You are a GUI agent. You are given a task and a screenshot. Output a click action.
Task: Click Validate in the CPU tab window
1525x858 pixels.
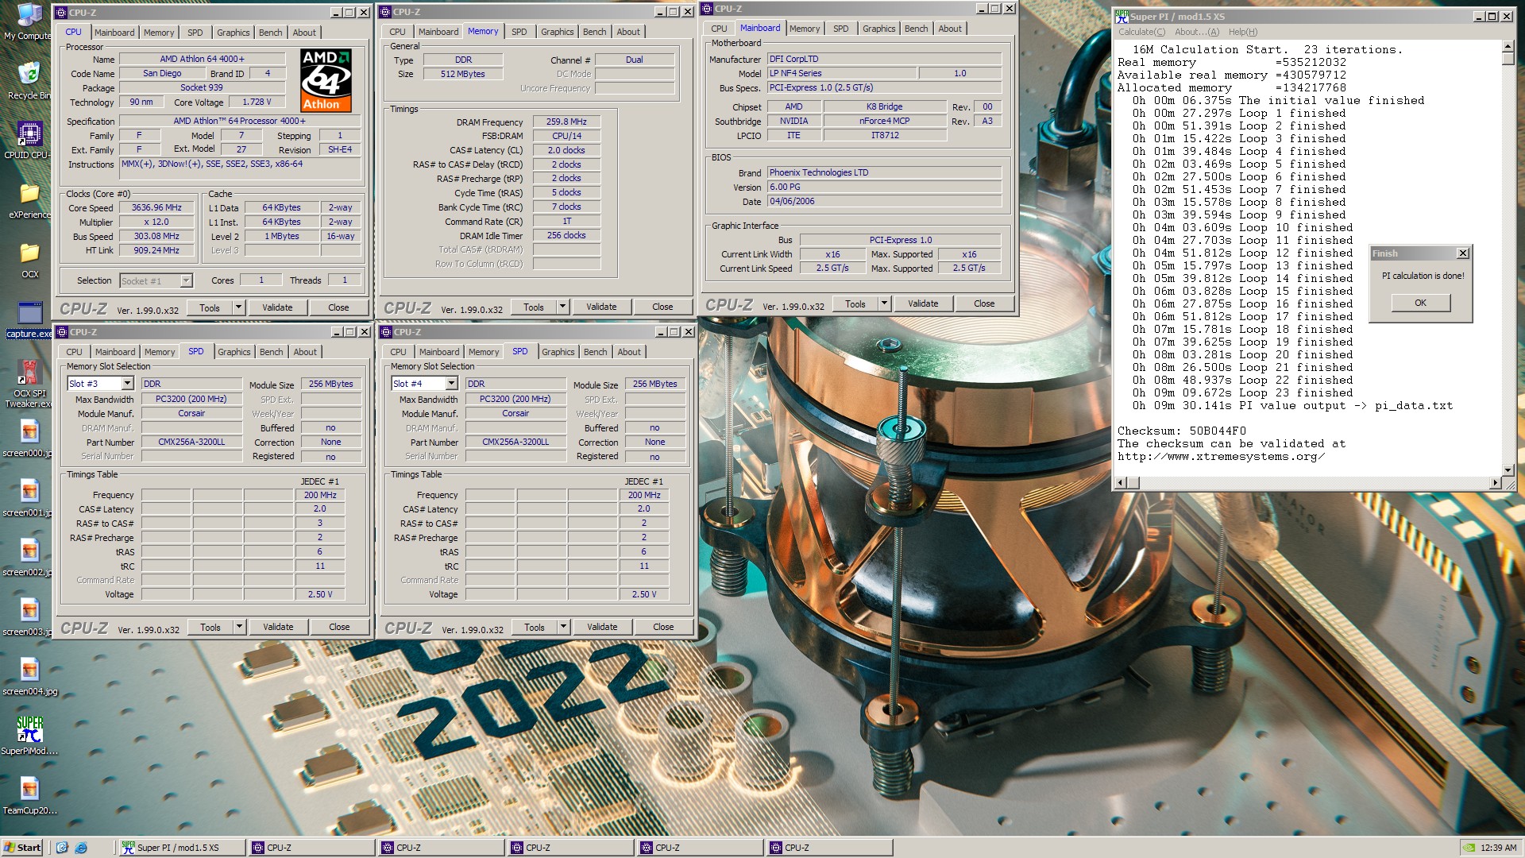click(277, 307)
